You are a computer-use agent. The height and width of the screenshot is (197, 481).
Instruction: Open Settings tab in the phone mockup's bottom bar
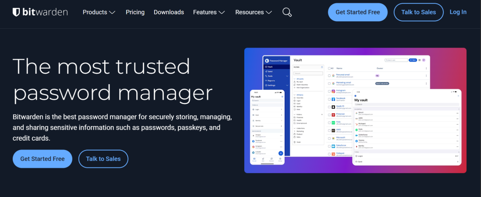coord(280,159)
